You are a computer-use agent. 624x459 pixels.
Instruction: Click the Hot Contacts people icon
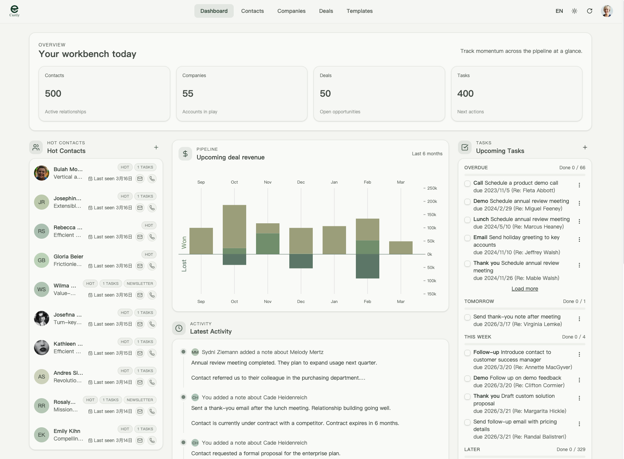[x=36, y=147]
